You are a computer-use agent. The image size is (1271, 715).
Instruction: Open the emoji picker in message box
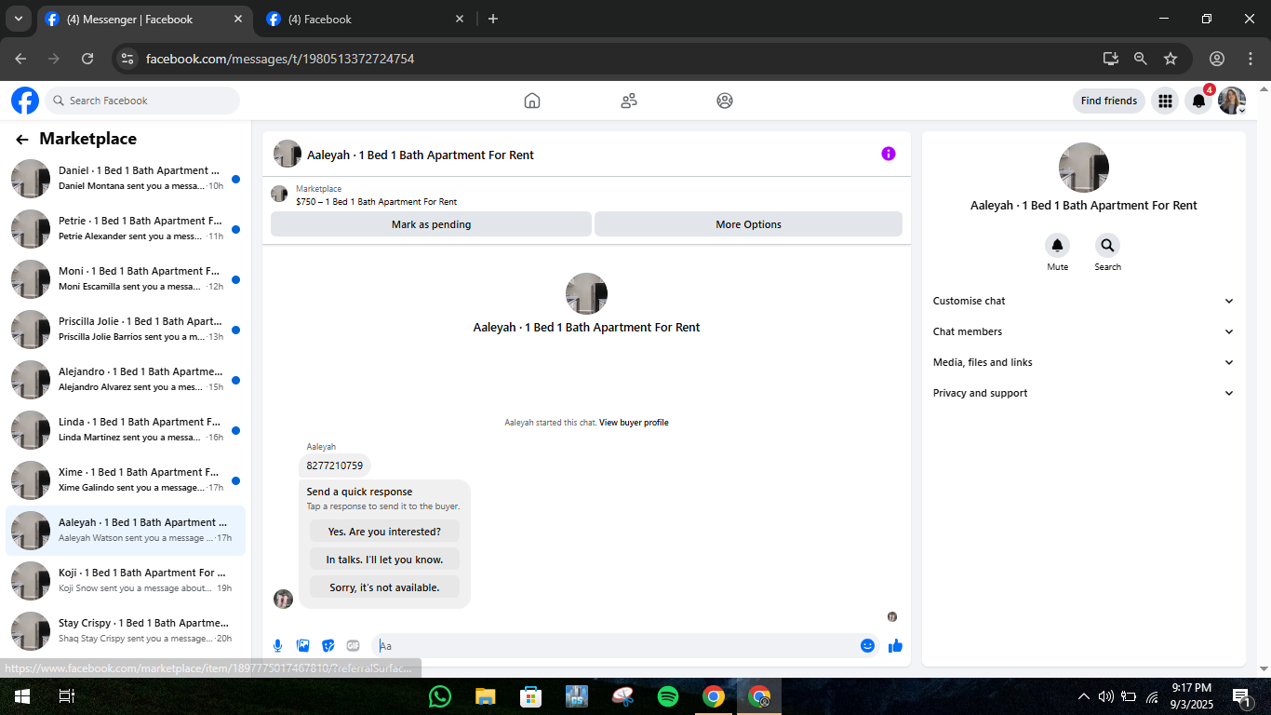(x=867, y=645)
